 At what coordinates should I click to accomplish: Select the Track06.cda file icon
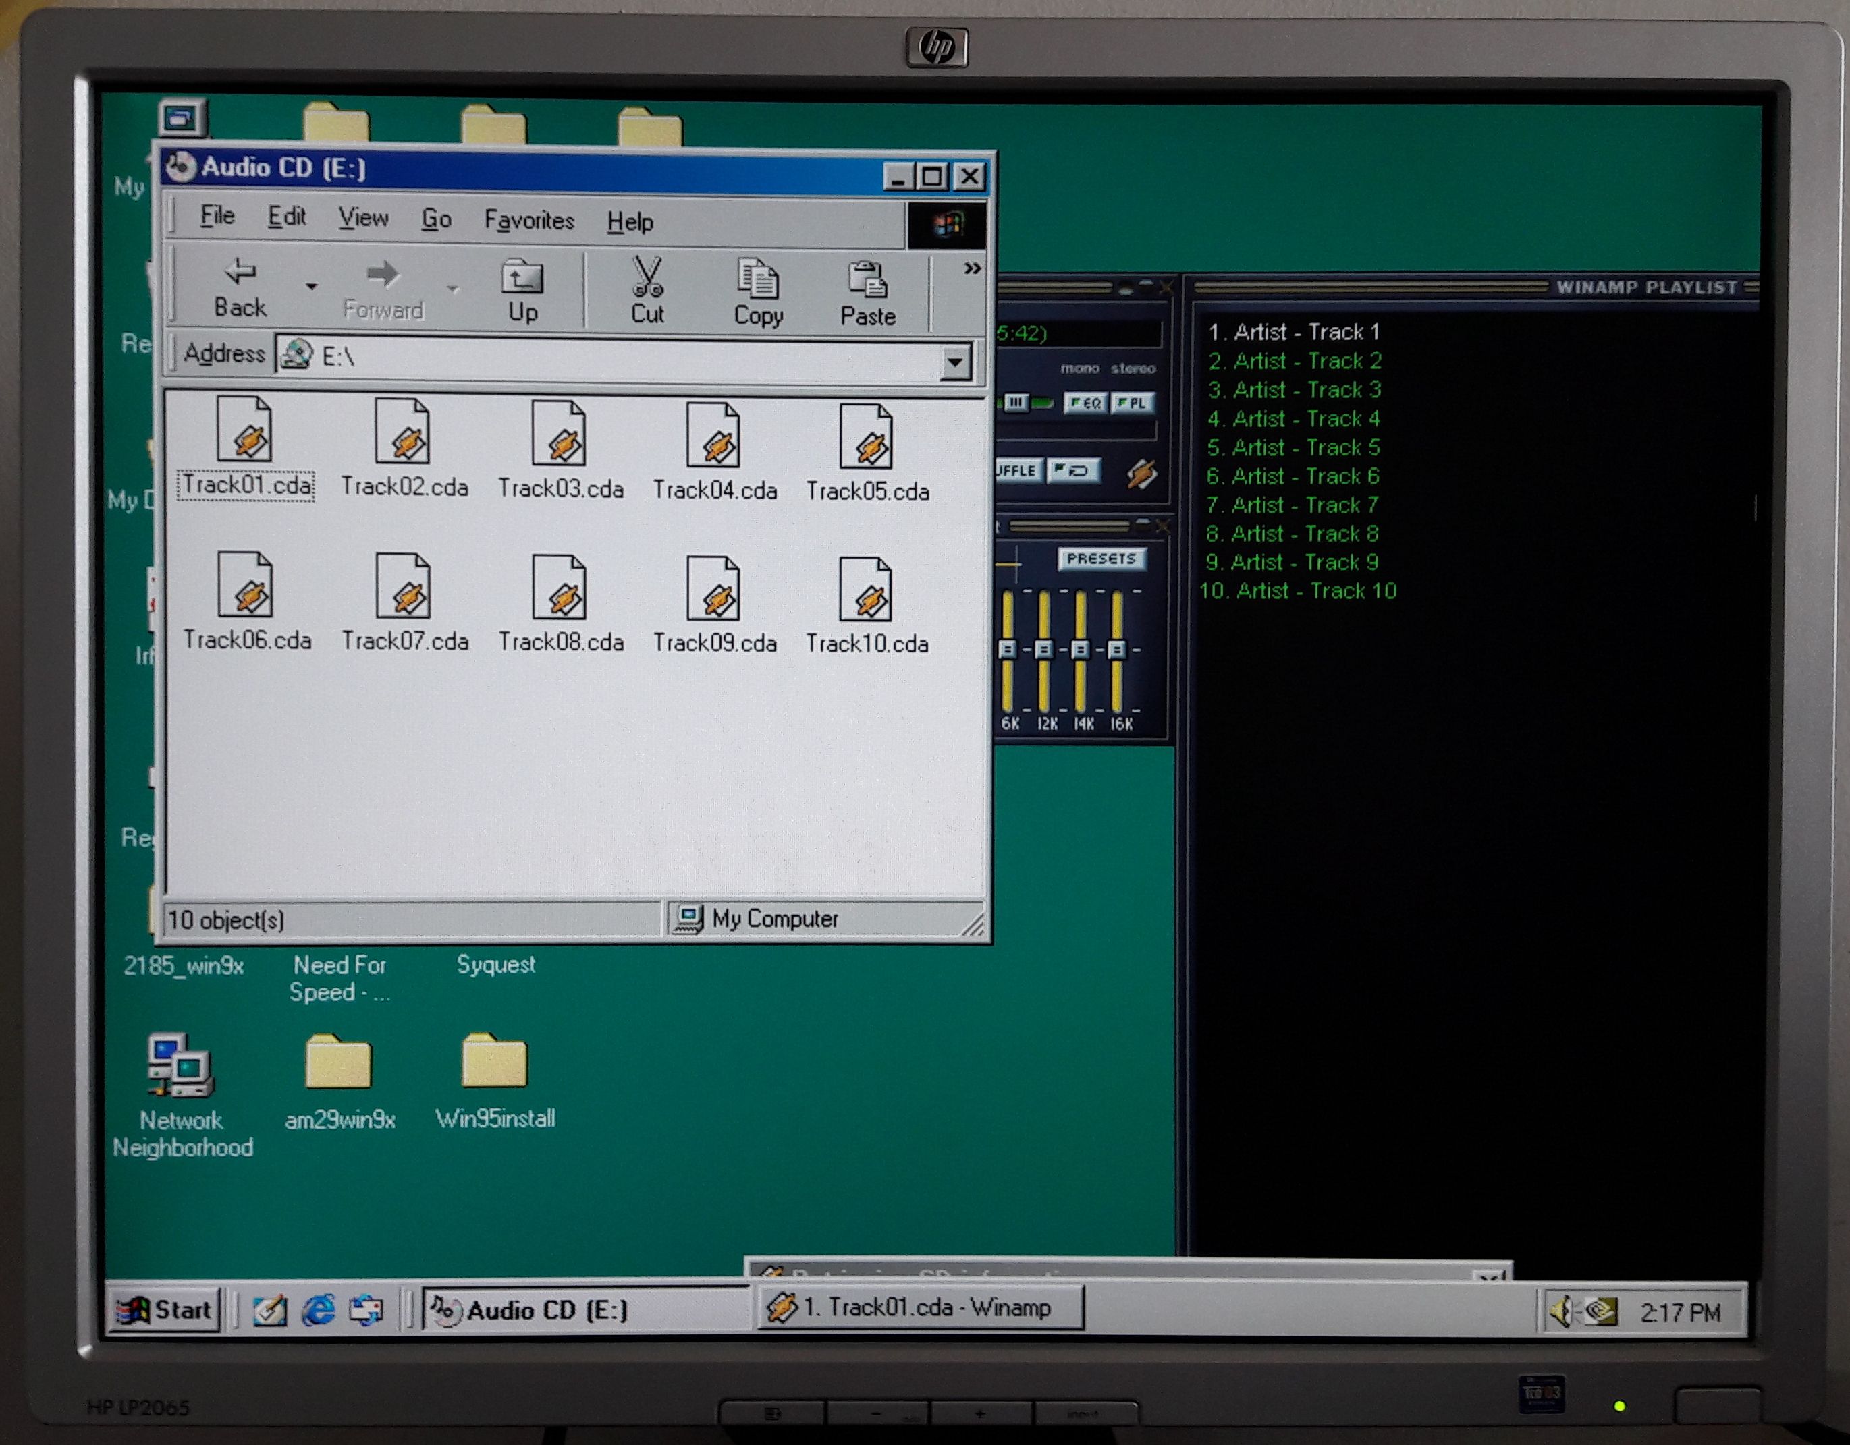pos(245,584)
